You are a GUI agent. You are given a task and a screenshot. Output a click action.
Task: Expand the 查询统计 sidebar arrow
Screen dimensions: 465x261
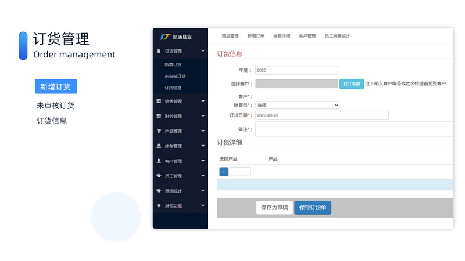203,191
